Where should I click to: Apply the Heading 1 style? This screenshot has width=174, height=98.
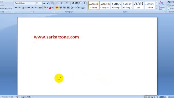pos(116,5)
